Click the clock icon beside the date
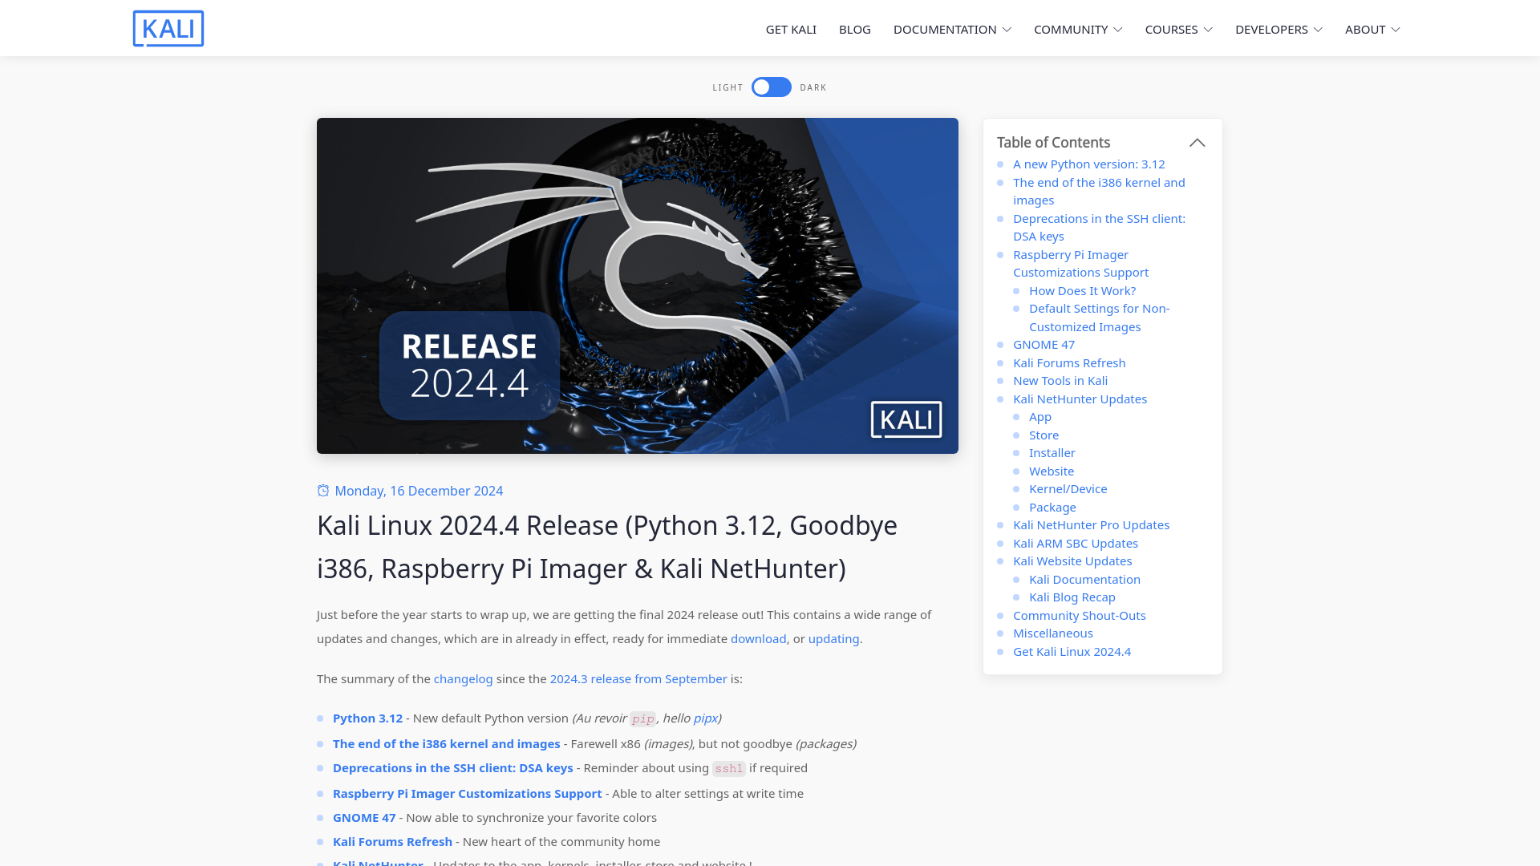Viewport: 1540px width, 866px height. tap(323, 491)
